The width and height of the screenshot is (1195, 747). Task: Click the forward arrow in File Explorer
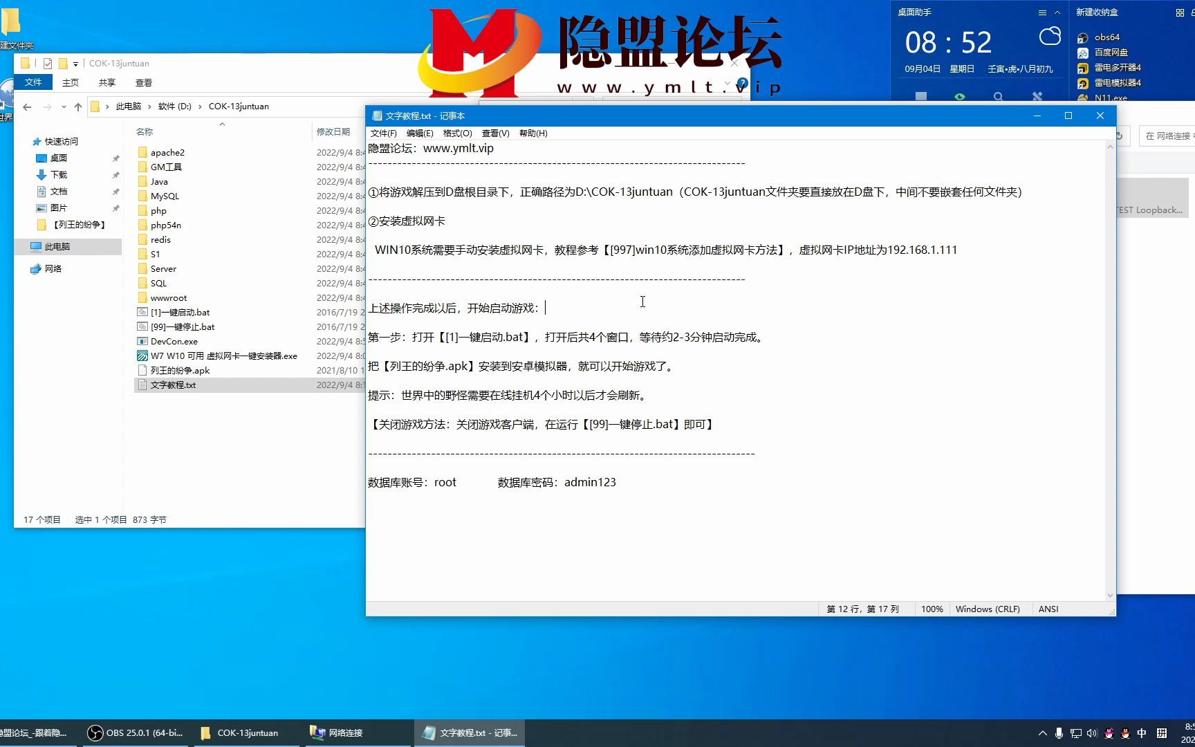click(x=47, y=107)
